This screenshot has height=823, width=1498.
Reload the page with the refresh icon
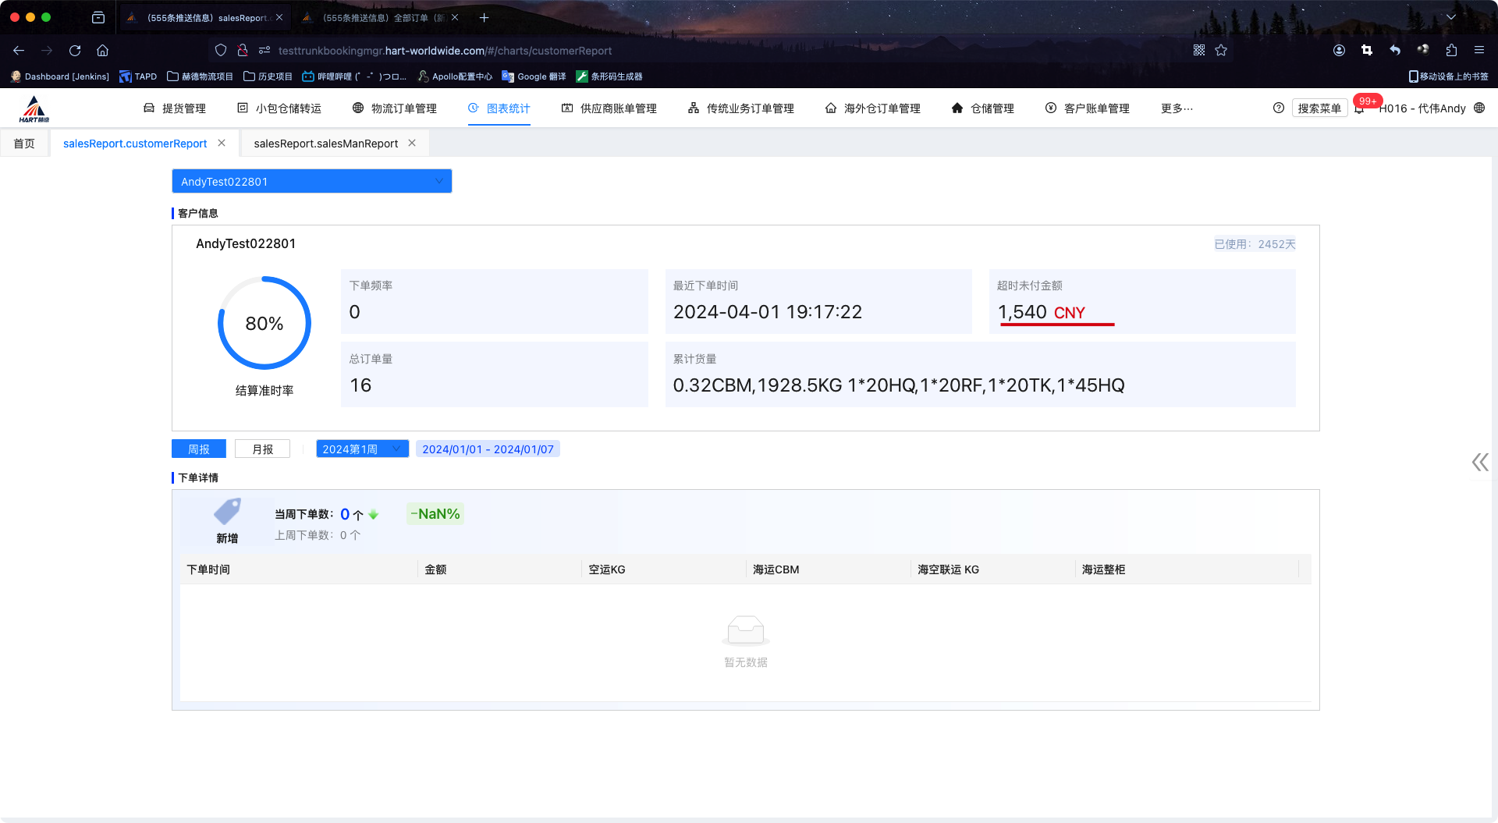pyautogui.click(x=75, y=51)
